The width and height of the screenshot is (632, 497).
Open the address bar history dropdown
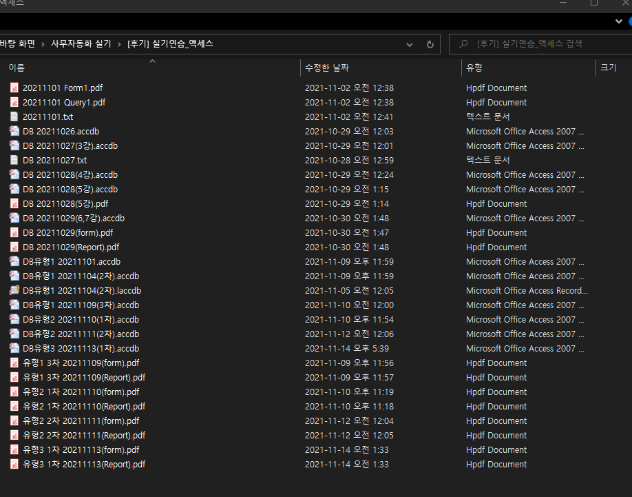[410, 44]
